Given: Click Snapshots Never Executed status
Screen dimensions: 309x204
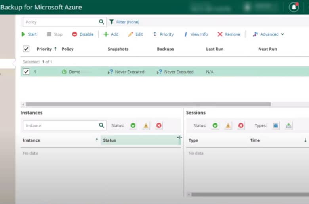Looking at the screenshot, I should (130, 72).
